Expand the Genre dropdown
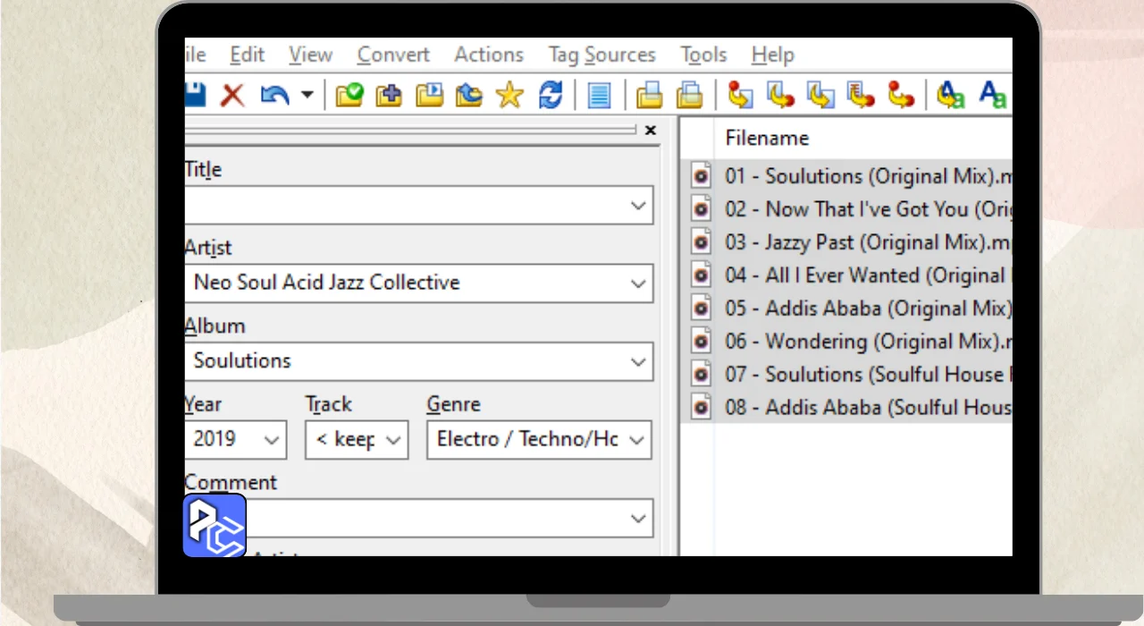 pyautogui.click(x=636, y=440)
